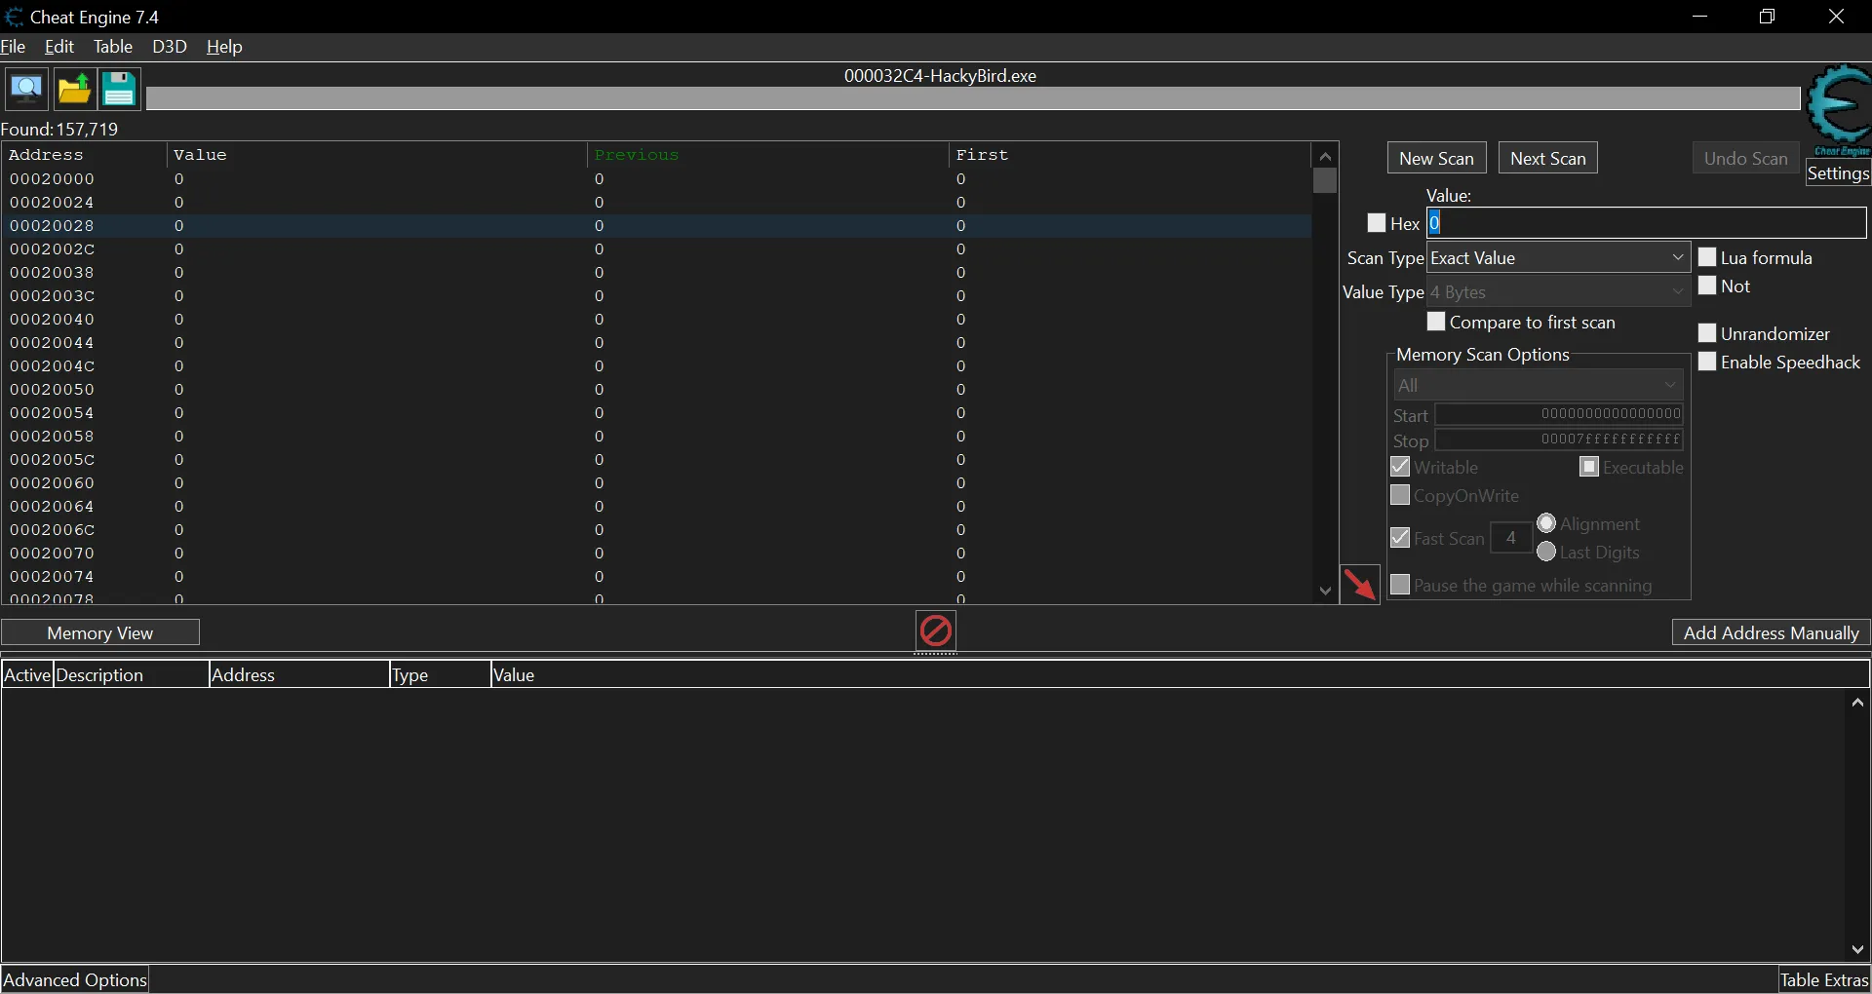Viewport: 1872px width, 994px height.
Task: Click the red clear address list icon
Action: tap(936, 631)
